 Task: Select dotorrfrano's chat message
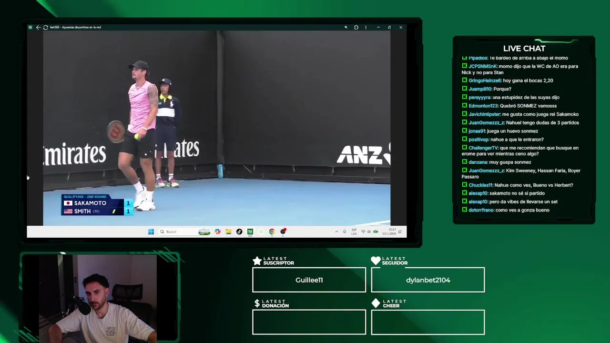506,210
